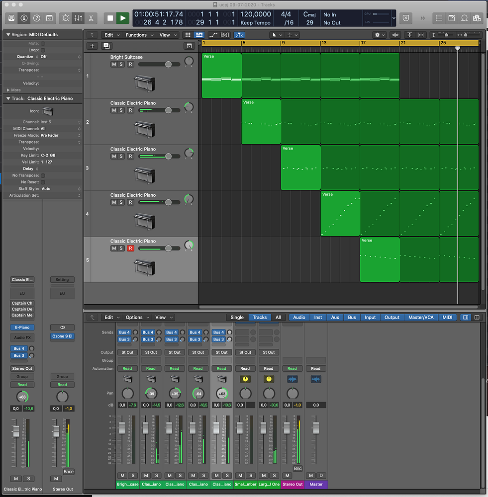The height and width of the screenshot is (497, 488).
Task: Toggle the Smart Controls dial icon
Action: [65, 18]
